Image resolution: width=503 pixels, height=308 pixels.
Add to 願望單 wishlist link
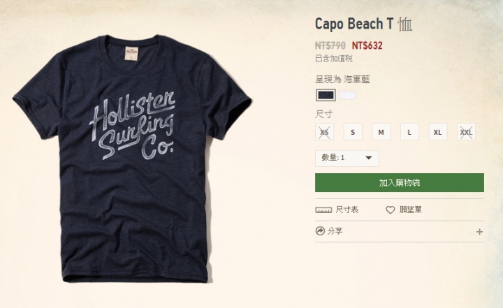pyautogui.click(x=411, y=210)
